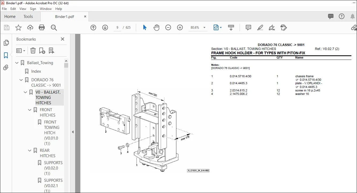Open the Page Thumbnails panel
Viewport: 357px width, 193px height.
tap(6, 43)
